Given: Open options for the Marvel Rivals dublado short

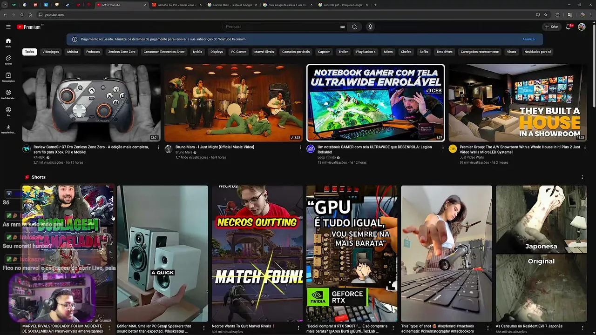Looking at the screenshot, I should (109, 328).
